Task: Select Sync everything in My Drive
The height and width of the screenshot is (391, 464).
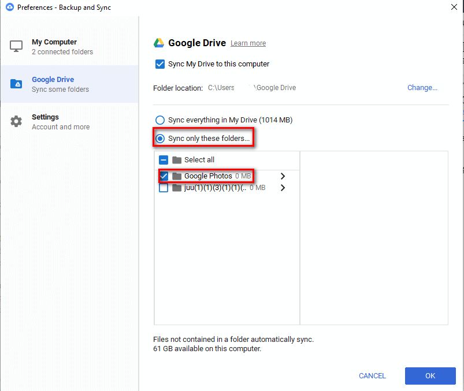Action: click(160, 120)
